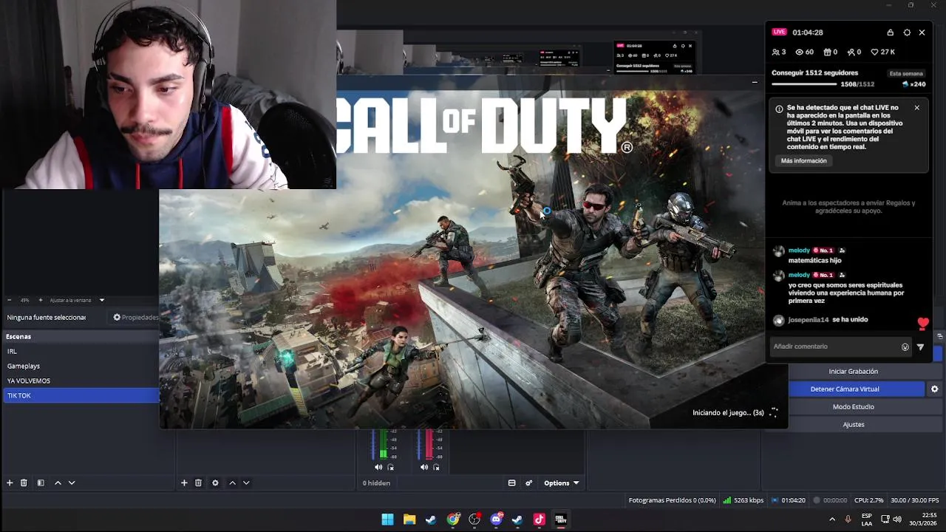Move source up in sources toolbar

(x=232, y=482)
